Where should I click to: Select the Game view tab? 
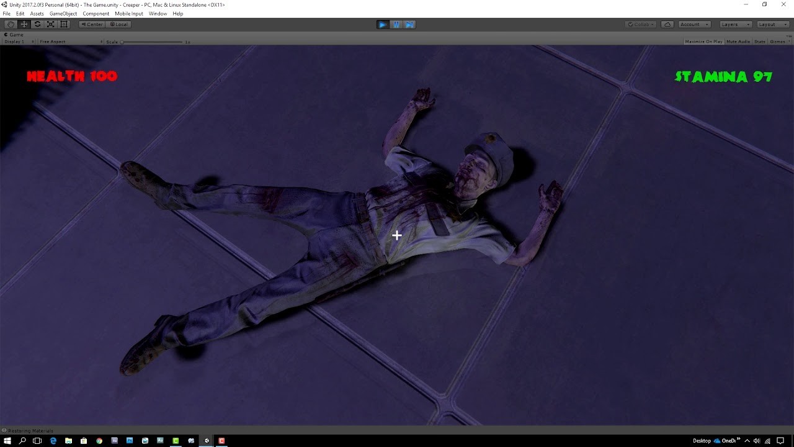click(15, 35)
